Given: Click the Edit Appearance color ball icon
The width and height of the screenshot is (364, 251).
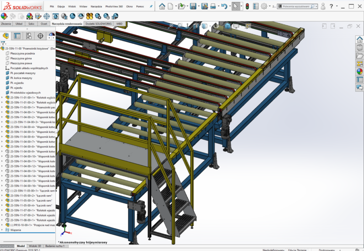Looking at the screenshot, I should 4,16.
